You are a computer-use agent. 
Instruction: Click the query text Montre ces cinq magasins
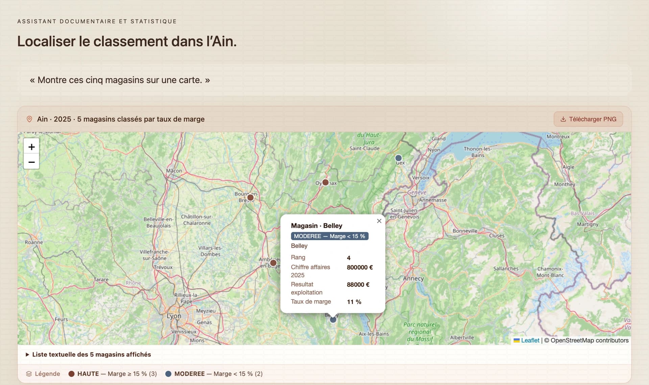pyautogui.click(x=120, y=80)
